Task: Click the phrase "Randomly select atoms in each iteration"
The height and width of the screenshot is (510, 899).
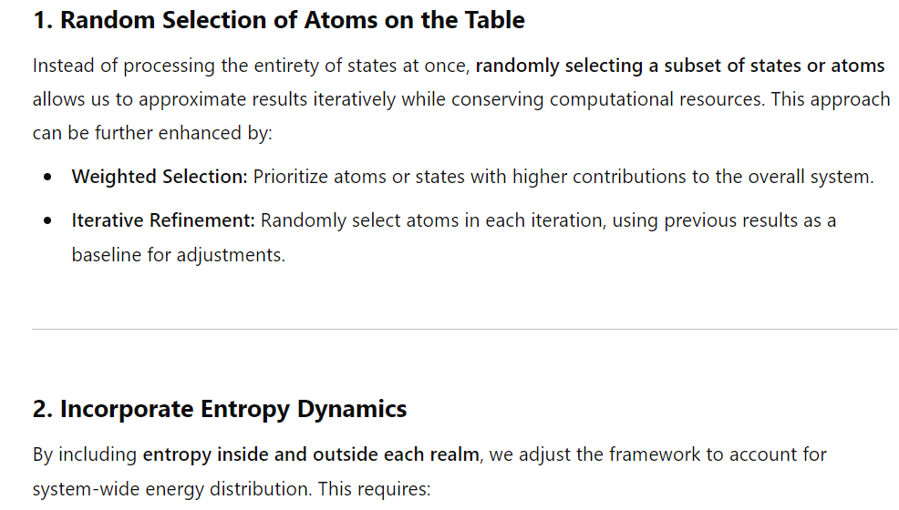Action: pyautogui.click(x=433, y=221)
